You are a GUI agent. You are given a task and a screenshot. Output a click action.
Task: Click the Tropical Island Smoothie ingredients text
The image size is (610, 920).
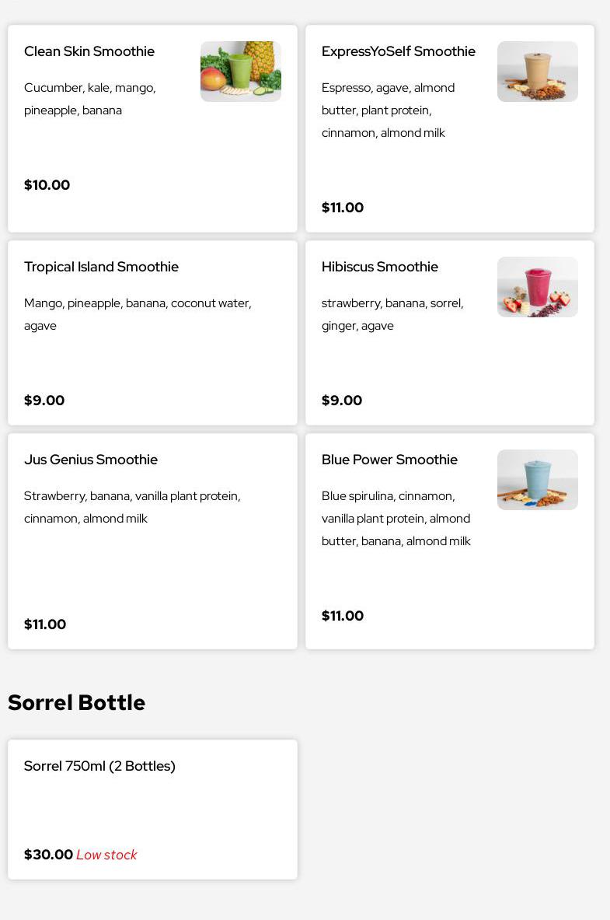(138, 314)
